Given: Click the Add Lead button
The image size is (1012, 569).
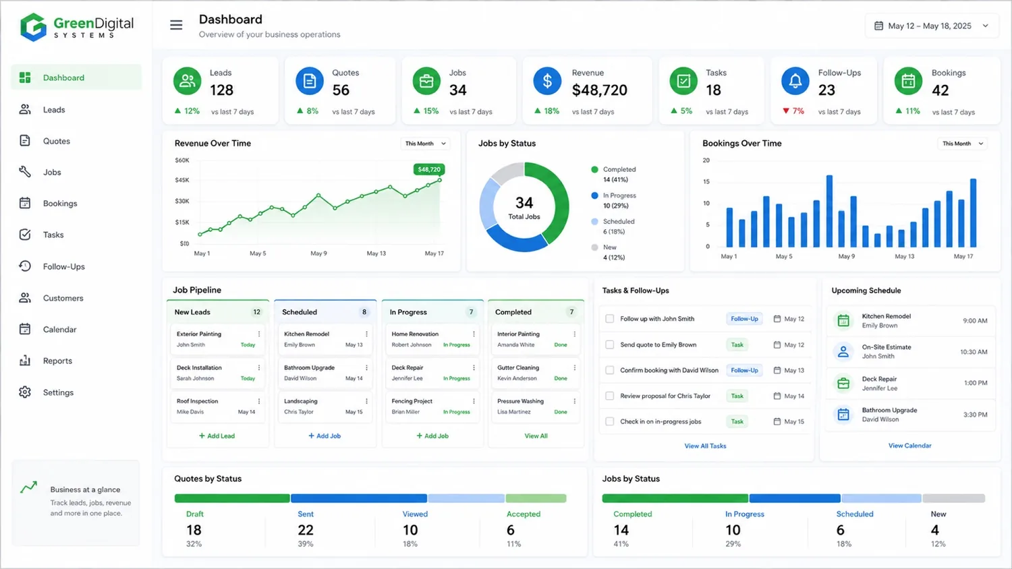Looking at the screenshot, I should click(217, 436).
